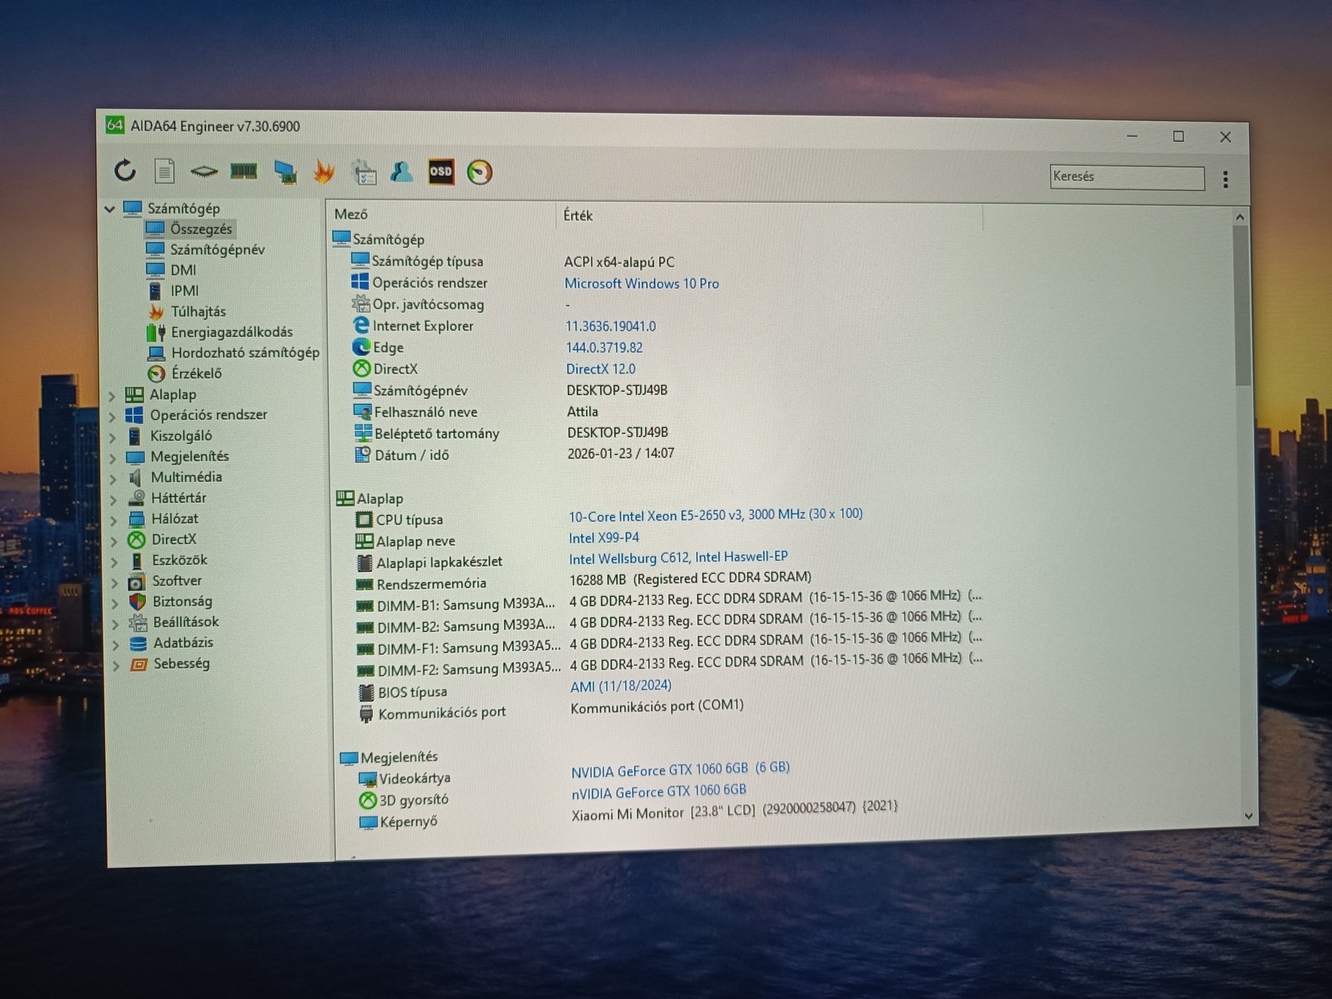Expand the Hálózat tree node
The image size is (1332, 999).
pos(114,519)
